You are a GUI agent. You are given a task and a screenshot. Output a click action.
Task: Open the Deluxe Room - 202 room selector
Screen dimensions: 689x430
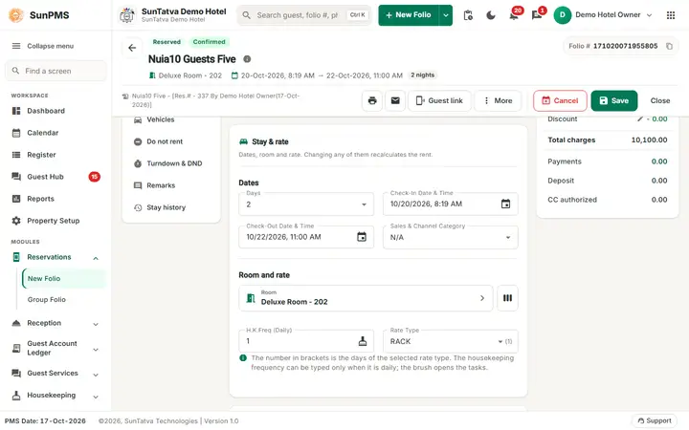pyautogui.click(x=366, y=298)
